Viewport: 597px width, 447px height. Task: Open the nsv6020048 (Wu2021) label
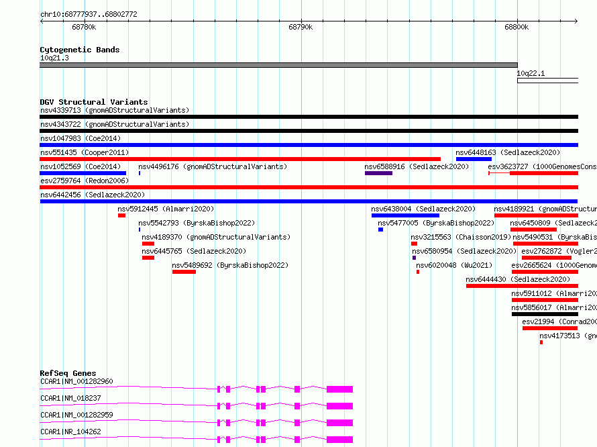tap(454, 265)
